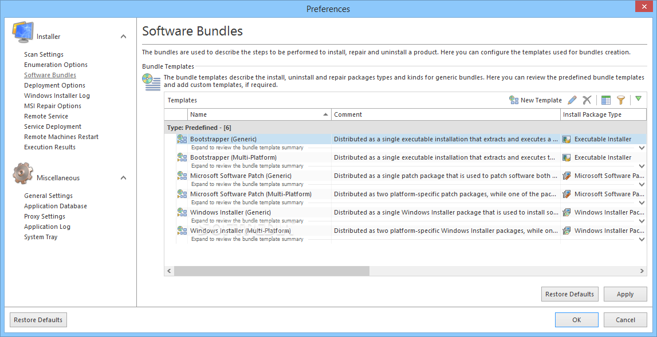Click the Bootstrapper (Multi-Platform) row icon

(182, 157)
